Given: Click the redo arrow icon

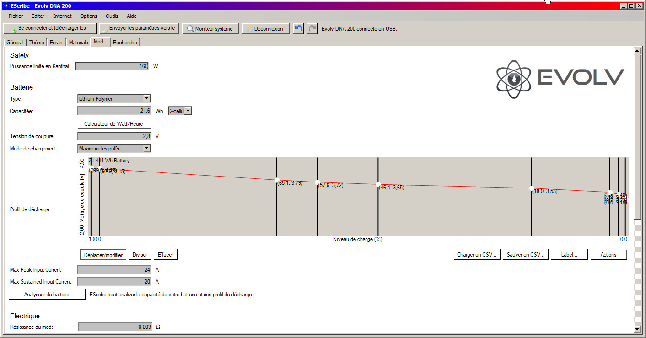Looking at the screenshot, I should click(312, 28).
